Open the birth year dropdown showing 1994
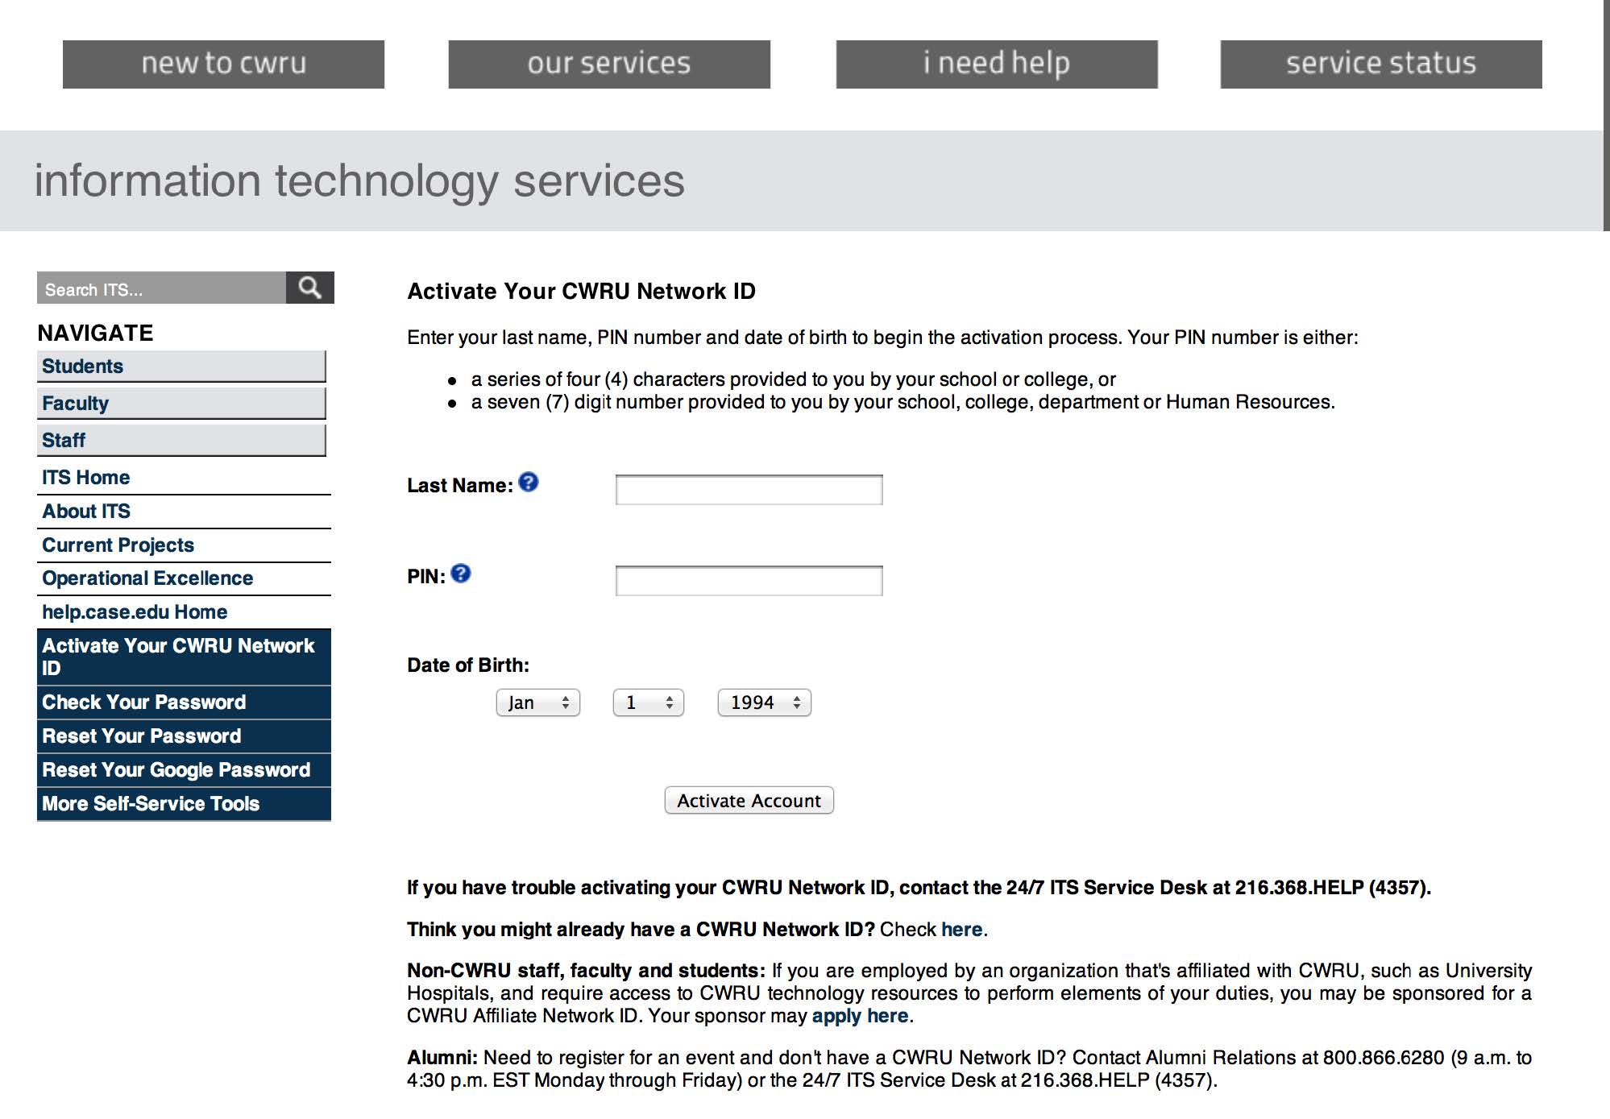The width and height of the screenshot is (1610, 1119). tap(762, 702)
